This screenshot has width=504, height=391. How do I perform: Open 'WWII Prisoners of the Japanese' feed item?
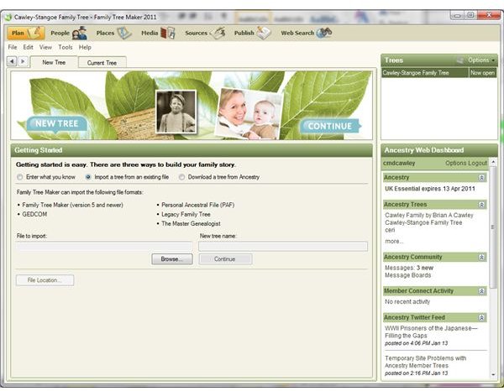tap(431, 331)
